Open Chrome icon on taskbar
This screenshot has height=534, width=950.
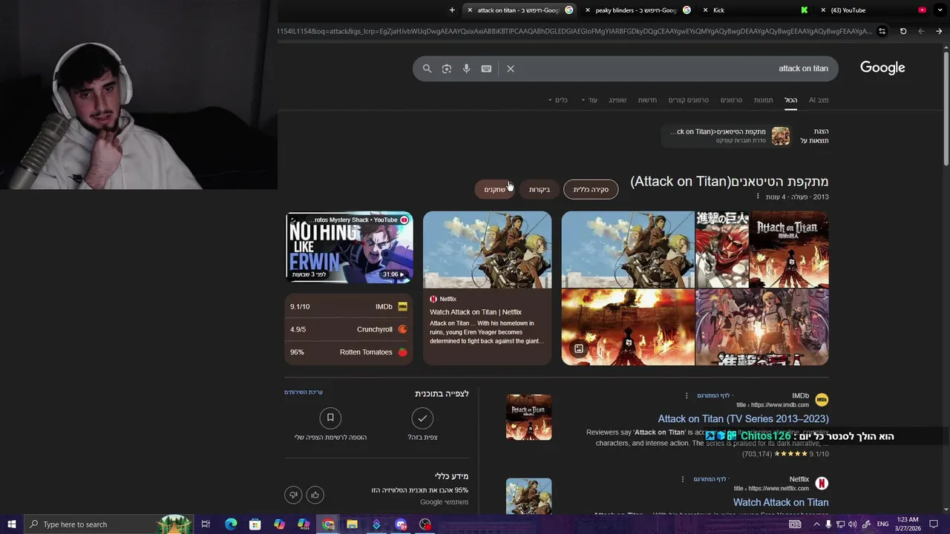328,524
